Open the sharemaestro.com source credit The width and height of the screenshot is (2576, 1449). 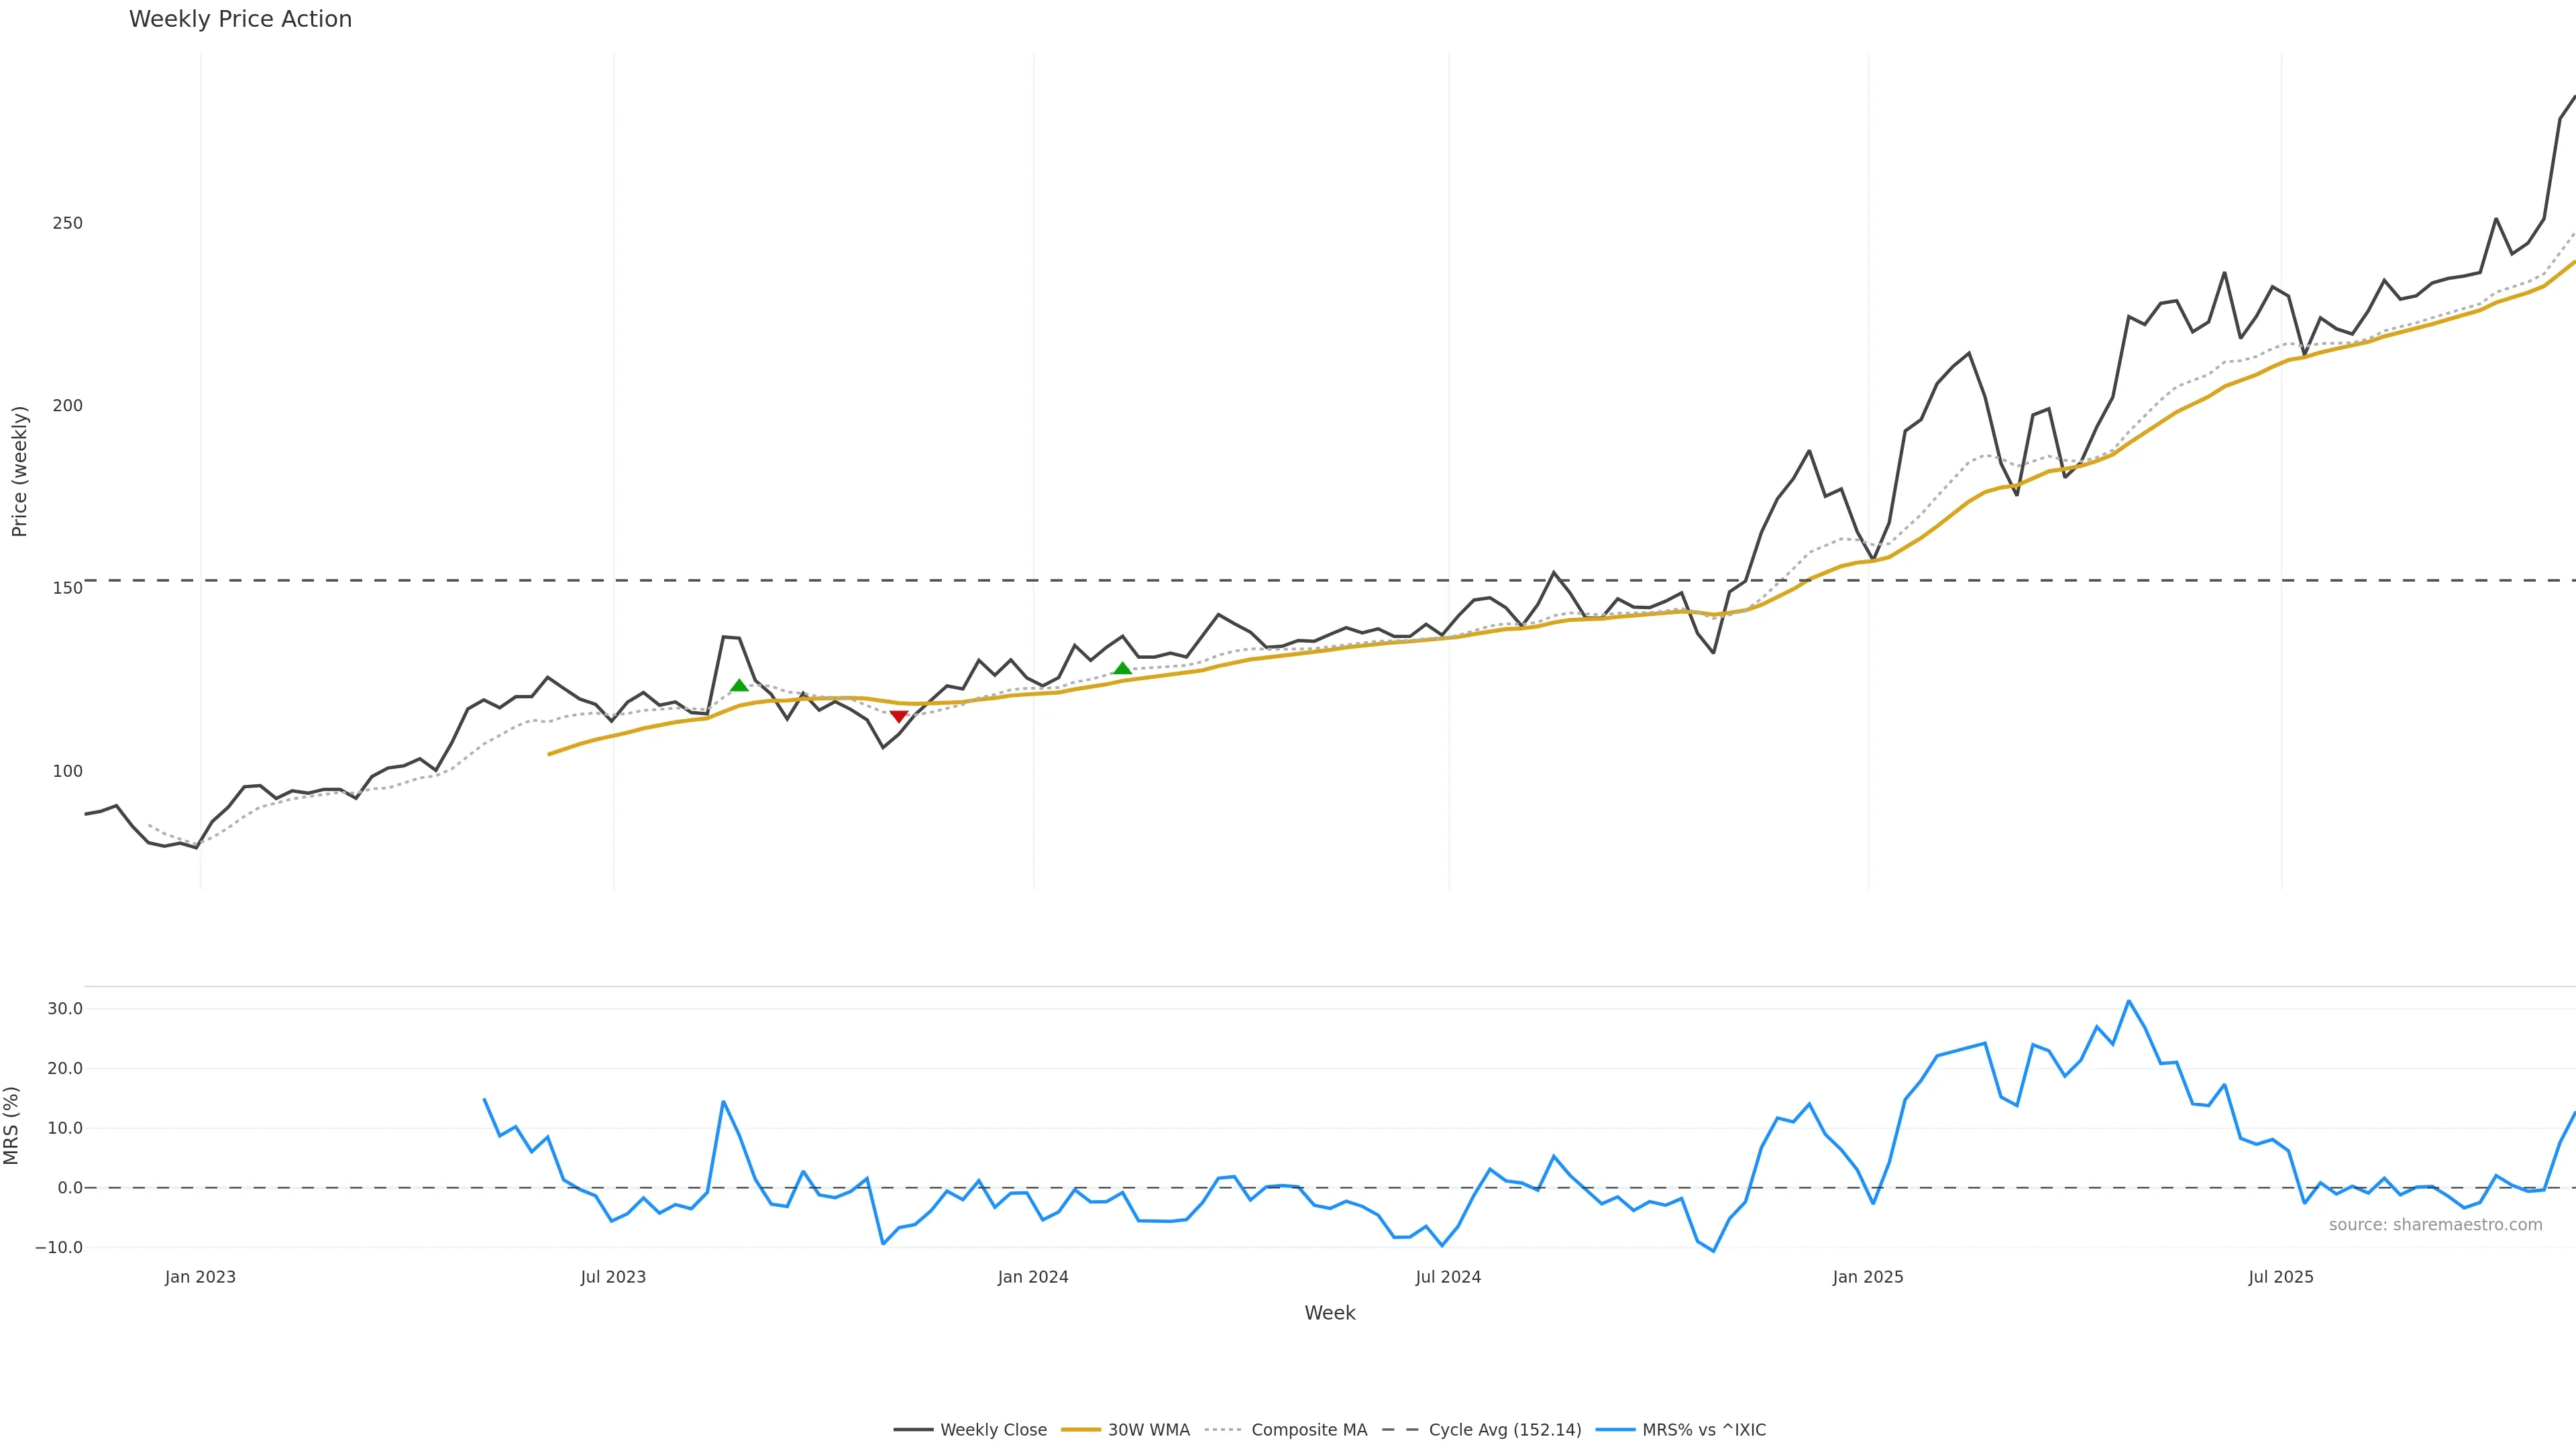[2435, 1225]
